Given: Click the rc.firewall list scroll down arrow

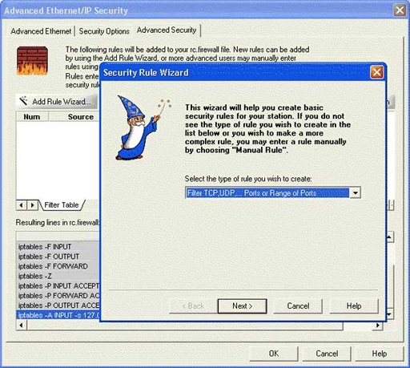Looking at the screenshot, I should pos(389,314).
